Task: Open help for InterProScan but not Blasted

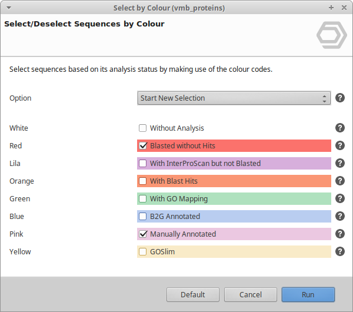Action: pos(340,163)
